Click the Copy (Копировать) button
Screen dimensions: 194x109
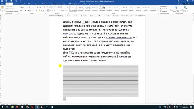tap(10, 9)
